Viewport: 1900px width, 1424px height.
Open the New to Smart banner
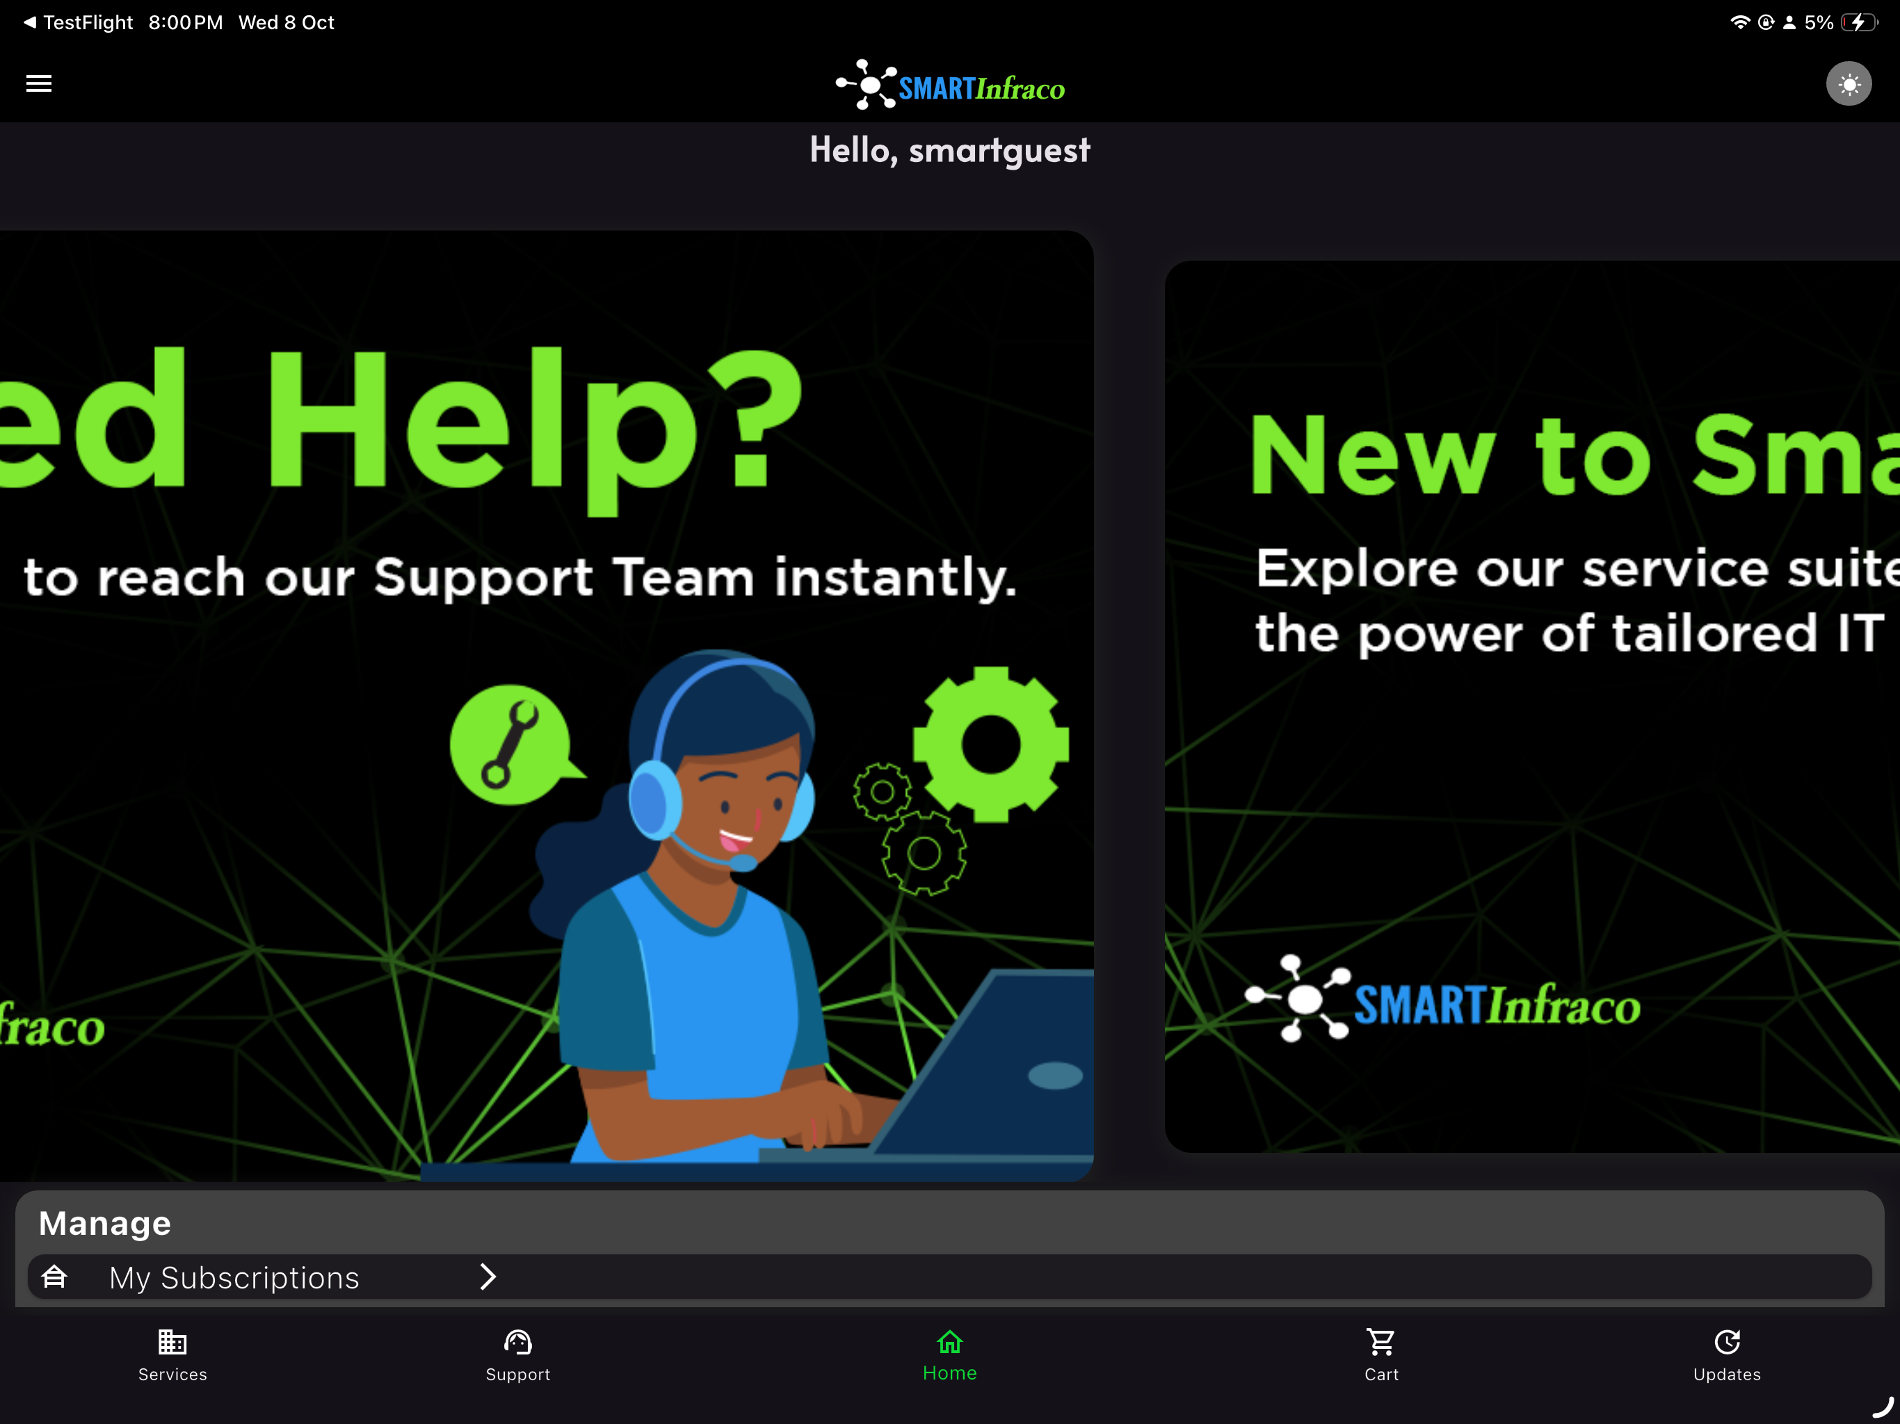(x=1532, y=706)
